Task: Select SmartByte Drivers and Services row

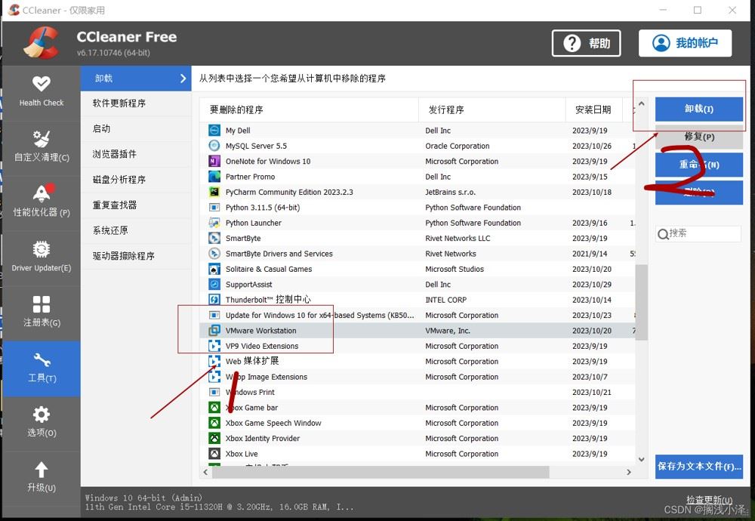Action: click(x=418, y=253)
